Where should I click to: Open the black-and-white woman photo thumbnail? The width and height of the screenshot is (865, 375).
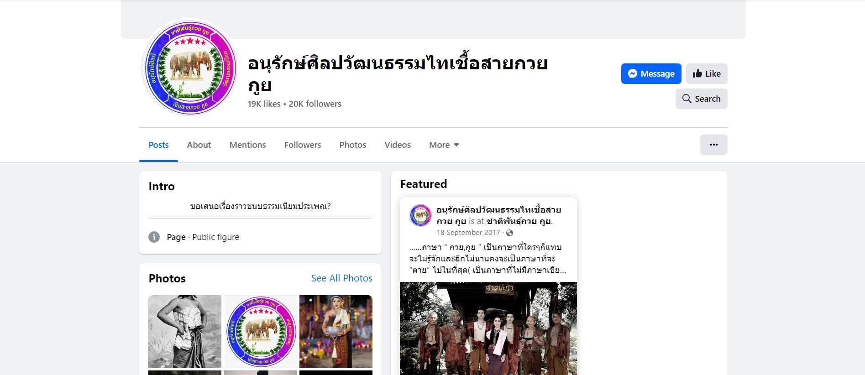(185, 332)
